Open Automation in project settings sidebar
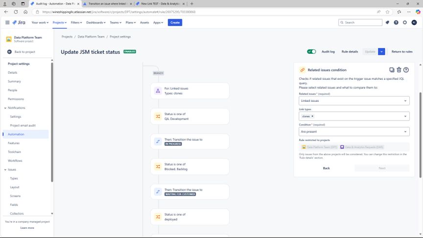423x238 pixels. (26, 134)
